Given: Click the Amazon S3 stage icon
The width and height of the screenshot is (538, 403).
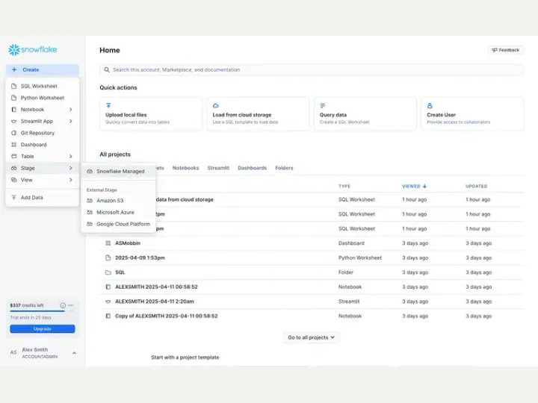Looking at the screenshot, I should 90,201.
